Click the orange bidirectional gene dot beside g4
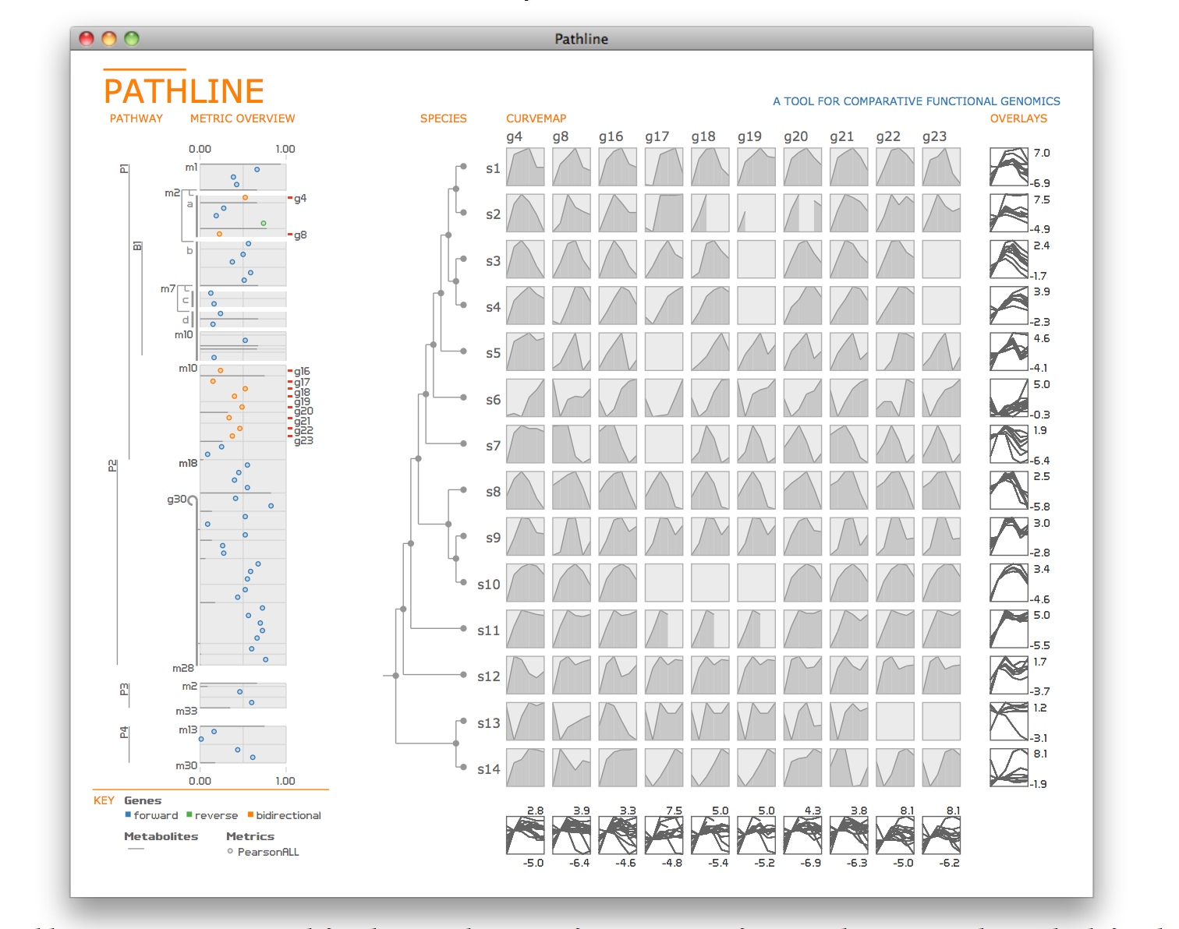This screenshot has width=1179, height=929. point(245,197)
